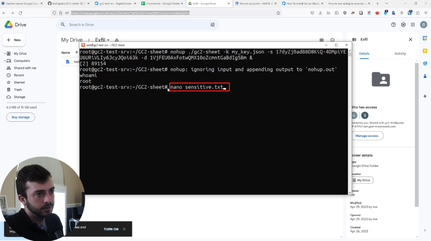The height and width of the screenshot is (241, 431).
Task: Click Manage access button
Action: [x=367, y=136]
